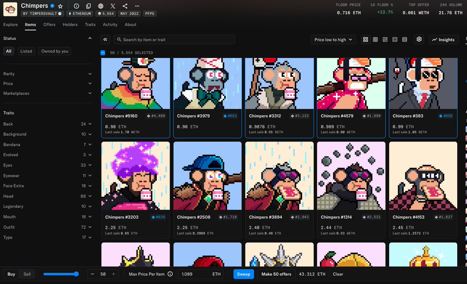Click the share icon in the header
This screenshot has width=467, height=284.
pos(125,6)
